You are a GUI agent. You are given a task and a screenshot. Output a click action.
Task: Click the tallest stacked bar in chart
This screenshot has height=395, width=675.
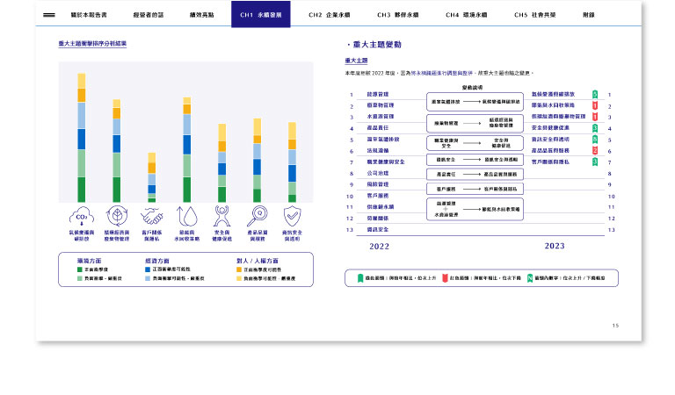(x=82, y=138)
